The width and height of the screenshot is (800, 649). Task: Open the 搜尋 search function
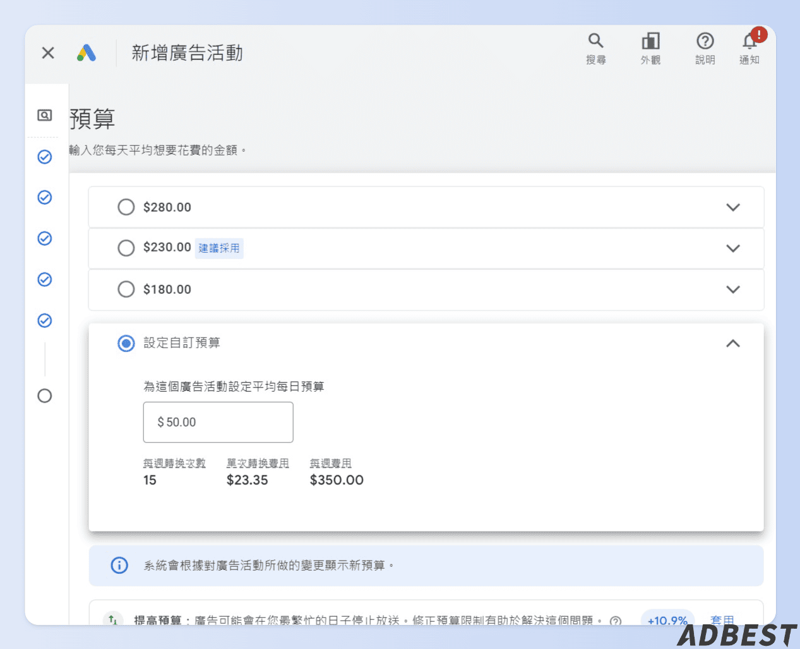(596, 49)
